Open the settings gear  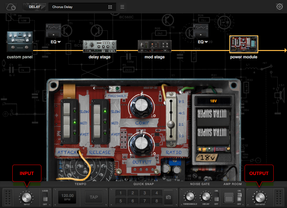click(279, 7)
